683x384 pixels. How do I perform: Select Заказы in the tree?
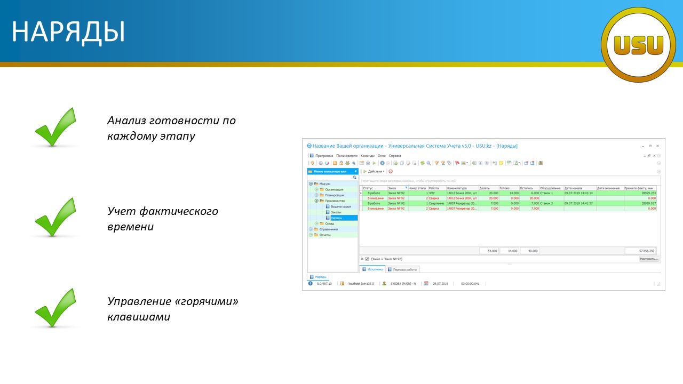click(x=336, y=212)
